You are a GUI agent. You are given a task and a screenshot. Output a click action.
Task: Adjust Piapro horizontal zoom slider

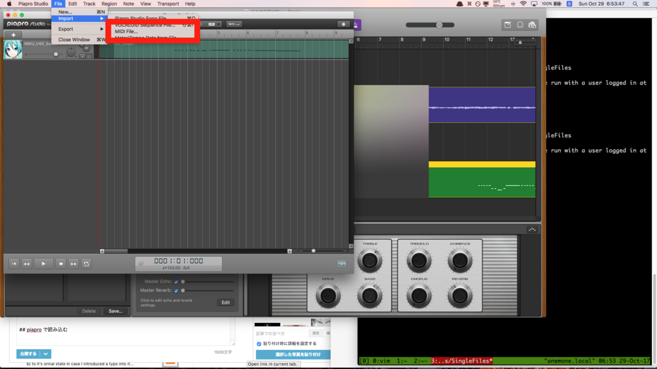tap(313, 251)
